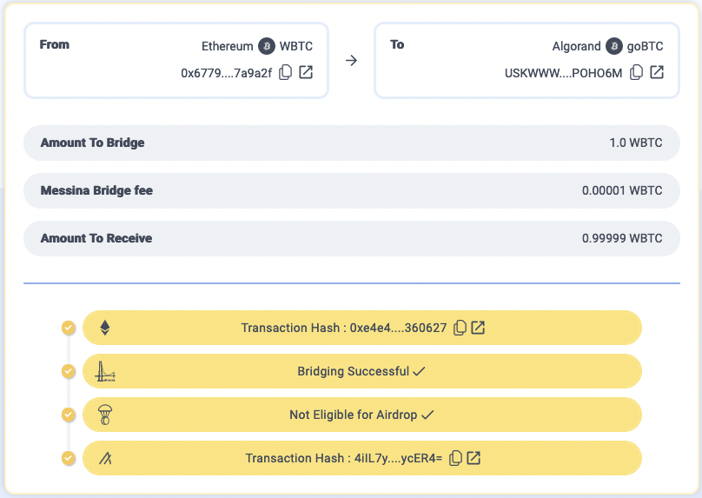
Task: Open sender address in explorer
Action: 306,73
